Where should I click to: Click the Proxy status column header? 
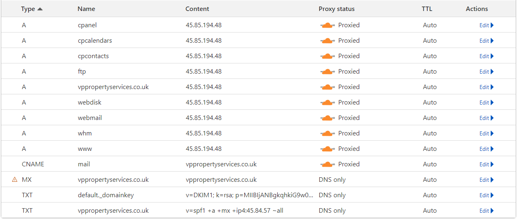(336, 9)
